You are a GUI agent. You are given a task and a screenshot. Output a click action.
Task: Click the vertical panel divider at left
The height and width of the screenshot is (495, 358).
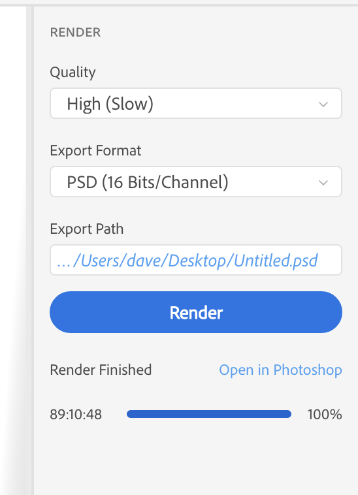tap(30, 251)
